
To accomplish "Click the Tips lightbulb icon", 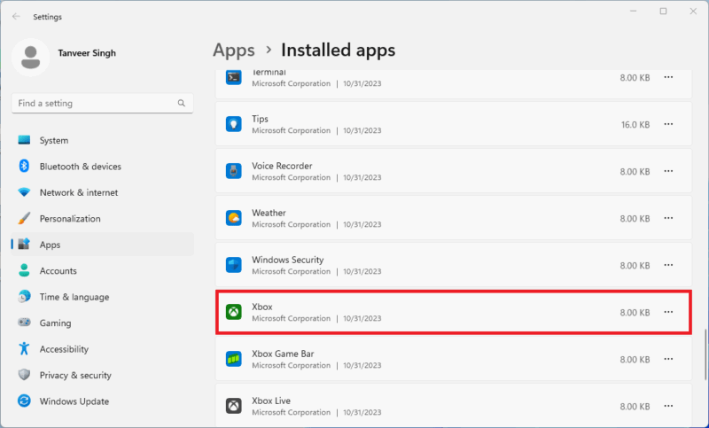I will (x=233, y=124).
